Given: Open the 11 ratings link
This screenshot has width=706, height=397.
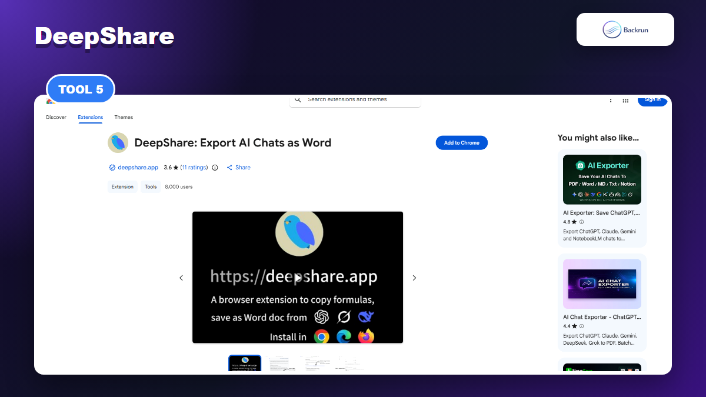Looking at the screenshot, I should (x=194, y=168).
